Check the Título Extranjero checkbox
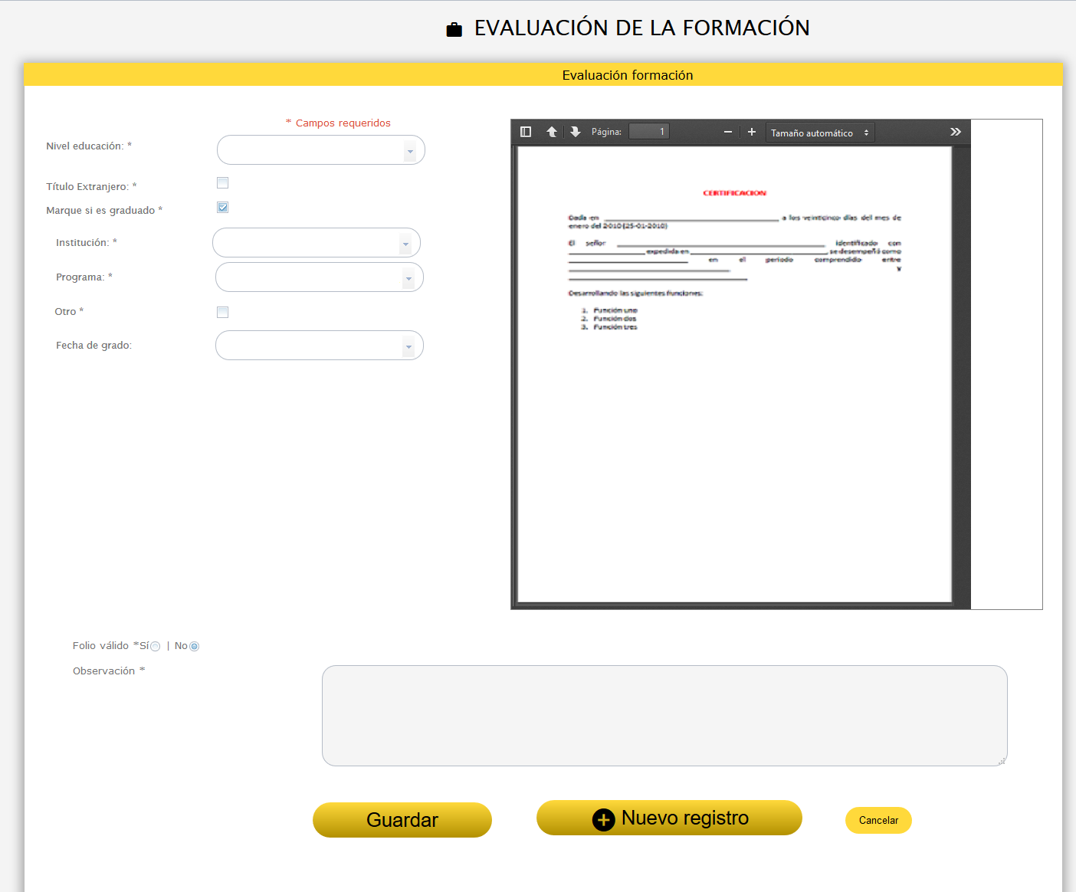 point(223,183)
